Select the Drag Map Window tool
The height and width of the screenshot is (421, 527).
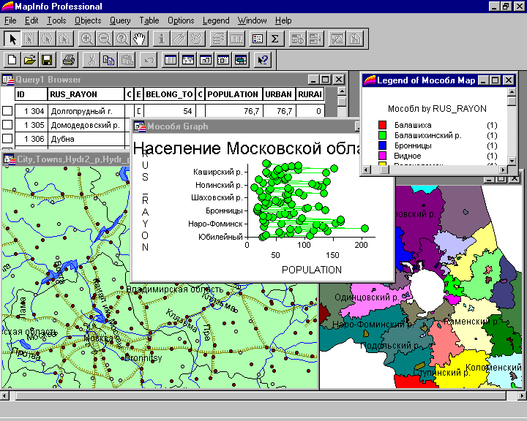[x=196, y=39]
